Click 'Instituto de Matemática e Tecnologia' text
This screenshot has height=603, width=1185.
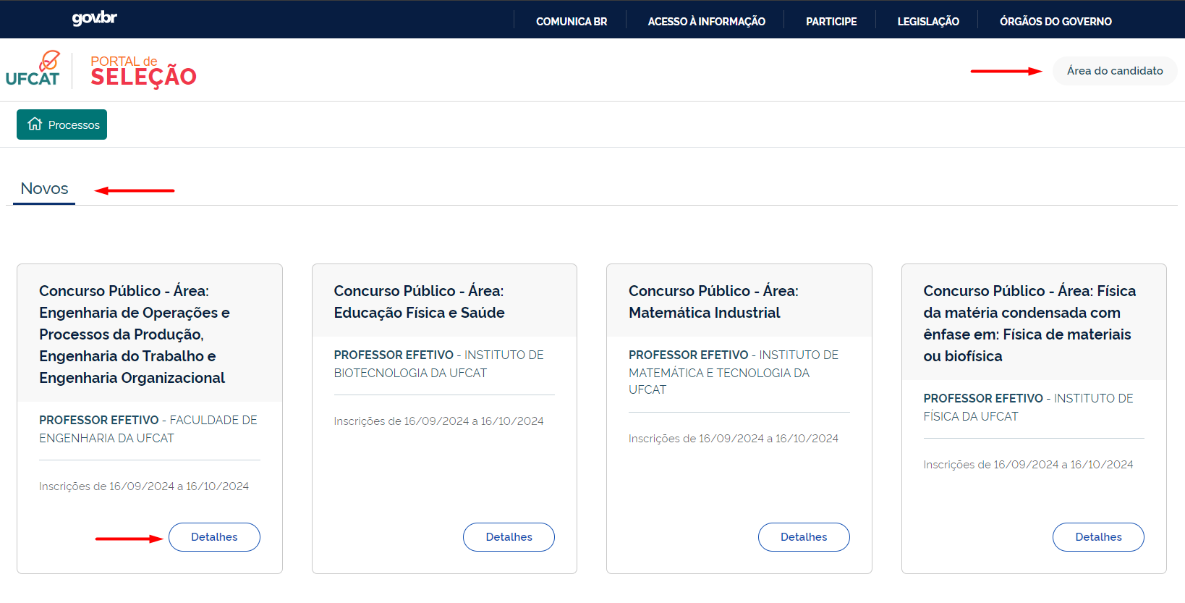[734, 372]
